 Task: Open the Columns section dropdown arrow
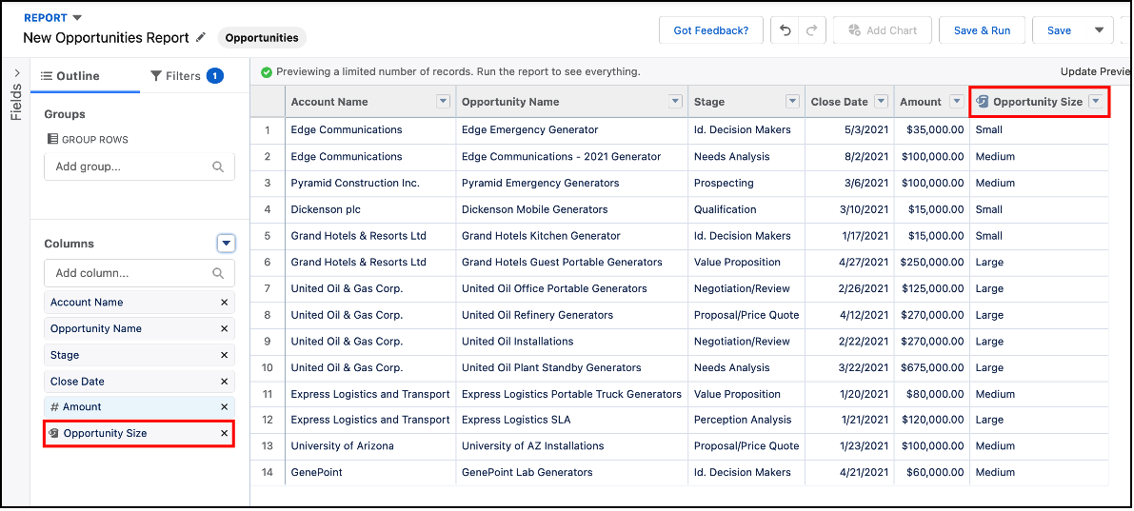click(226, 244)
